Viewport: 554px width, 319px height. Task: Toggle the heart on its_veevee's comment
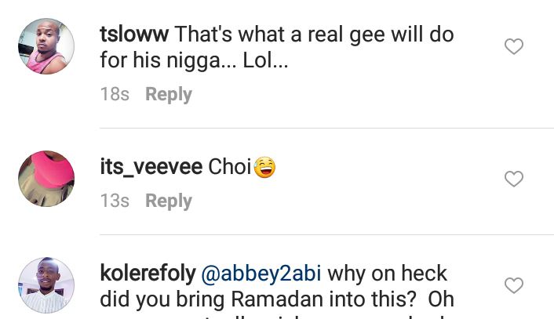click(x=513, y=179)
